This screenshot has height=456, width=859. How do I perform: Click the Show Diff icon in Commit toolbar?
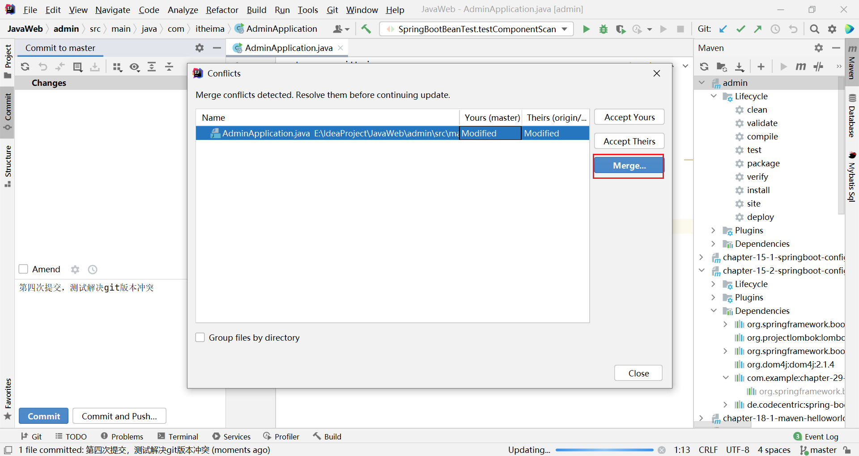tap(78, 67)
